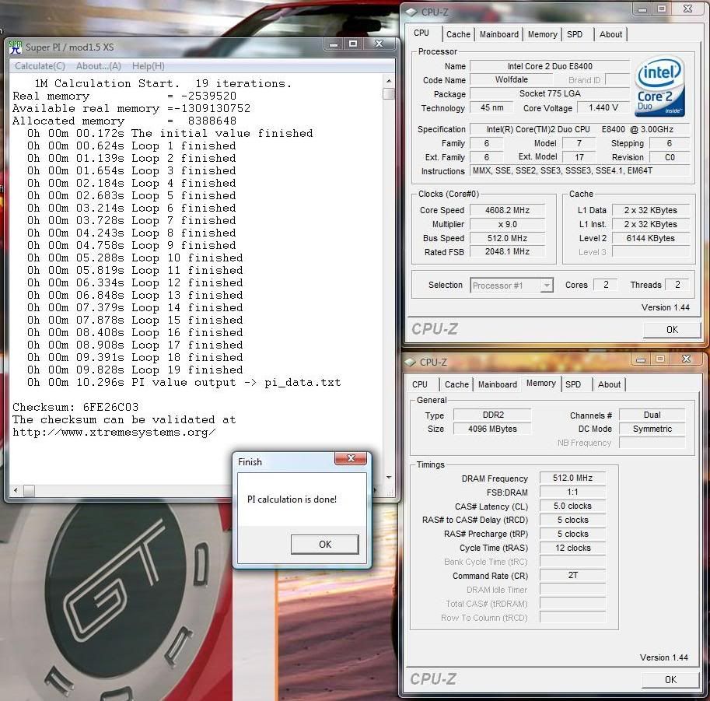Click the Super PI title bar icon
This screenshot has height=701, width=710.
coord(16,47)
